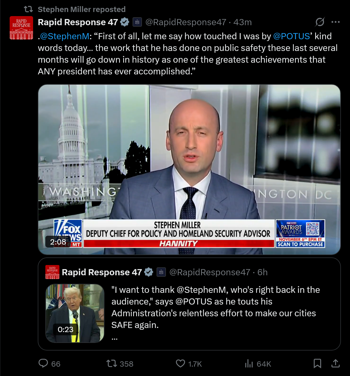Click the White House affiliation badge
Image resolution: width=350 pixels, height=376 pixels.
tap(137, 22)
